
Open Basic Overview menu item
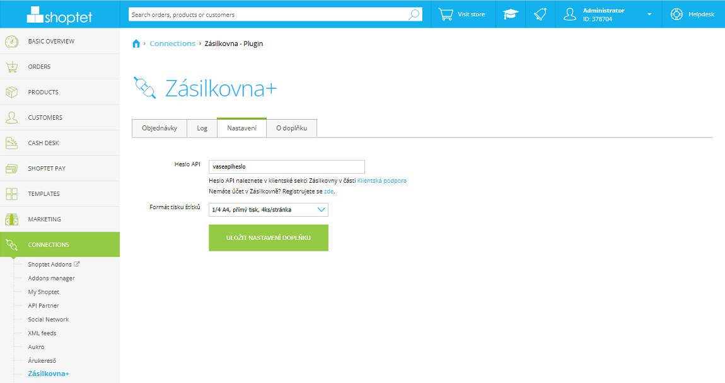(x=60, y=41)
